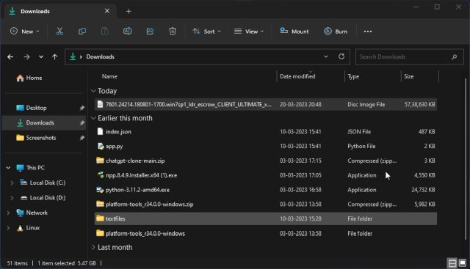Viewport: 470px width, 269px height.
Task: Sort by Type column header
Action: click(x=353, y=76)
